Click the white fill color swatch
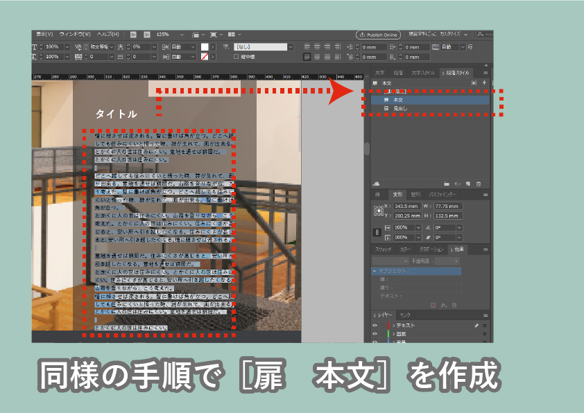Image resolution: width=584 pixels, height=413 pixels. point(205,47)
